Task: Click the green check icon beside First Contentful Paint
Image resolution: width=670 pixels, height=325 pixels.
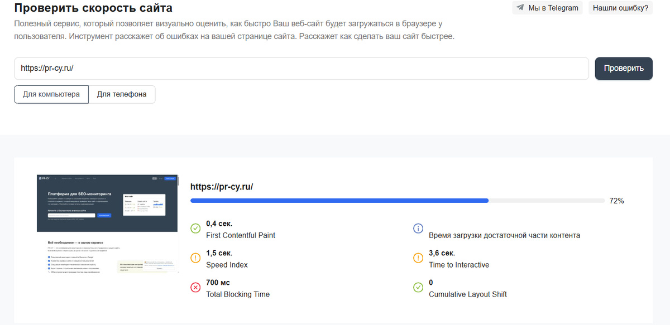Action: point(195,229)
